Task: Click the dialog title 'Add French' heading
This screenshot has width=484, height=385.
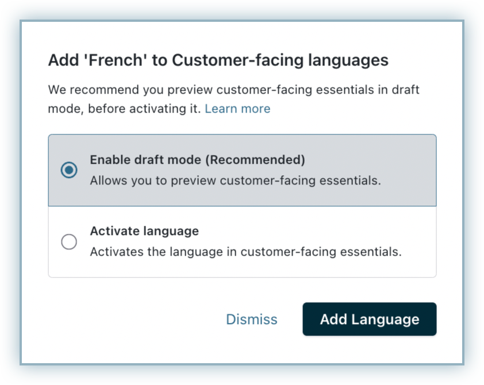Action: [218, 60]
